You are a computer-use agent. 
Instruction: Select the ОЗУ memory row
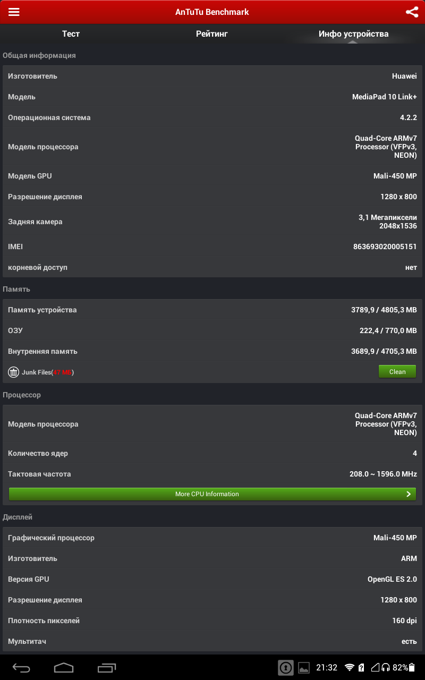point(212,330)
